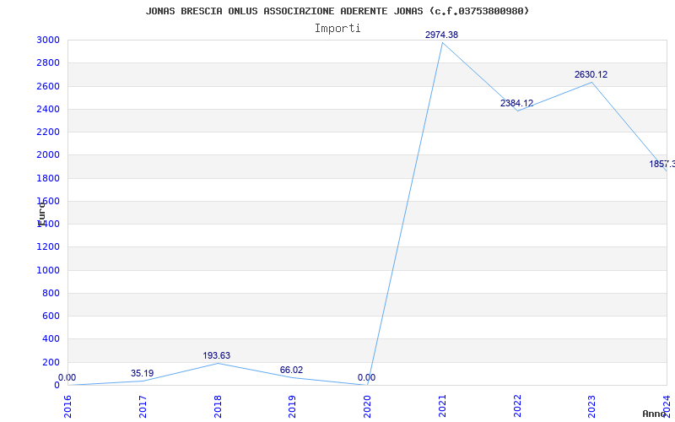Click the Euro axis label
The image size is (675, 422).
pos(41,214)
